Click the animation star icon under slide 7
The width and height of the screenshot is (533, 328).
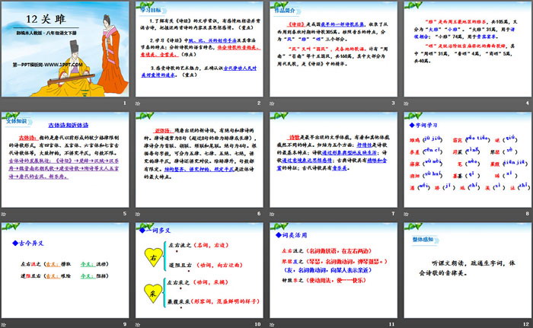(x=272, y=214)
